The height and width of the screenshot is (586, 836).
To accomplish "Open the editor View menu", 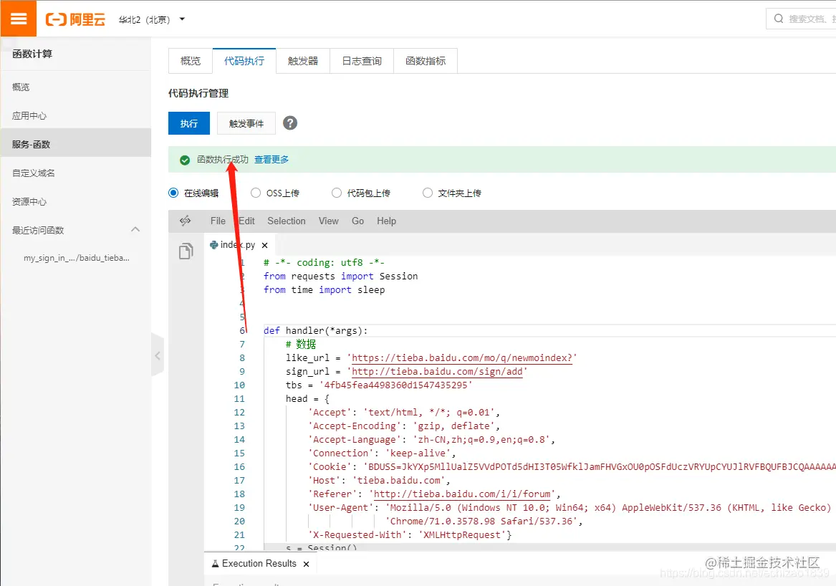I will click(328, 221).
